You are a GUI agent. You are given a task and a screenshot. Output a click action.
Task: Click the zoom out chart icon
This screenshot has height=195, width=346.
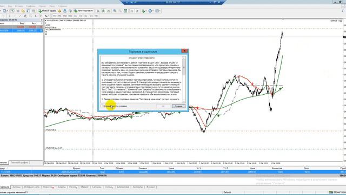[120, 11]
